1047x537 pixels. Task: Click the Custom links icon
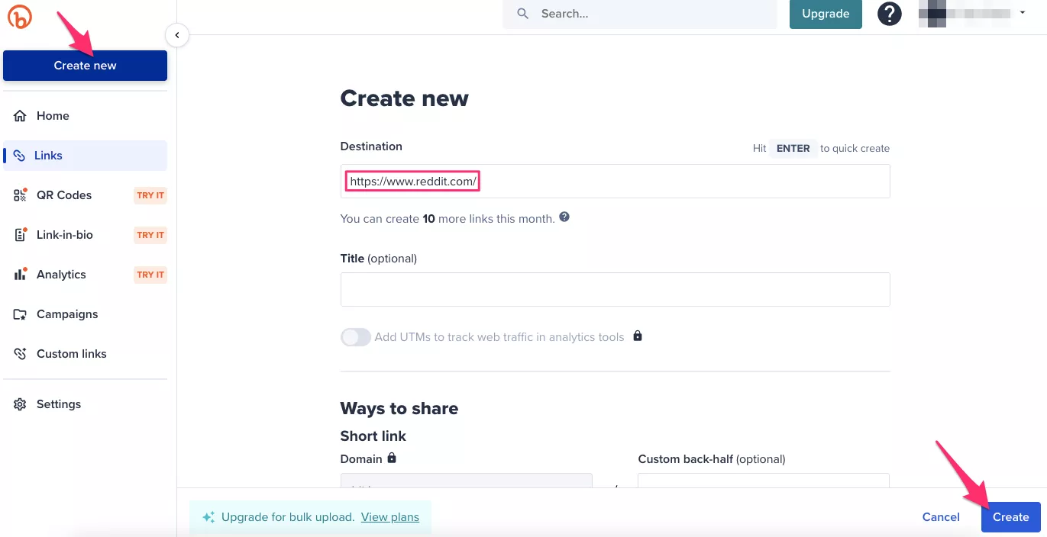click(x=21, y=354)
